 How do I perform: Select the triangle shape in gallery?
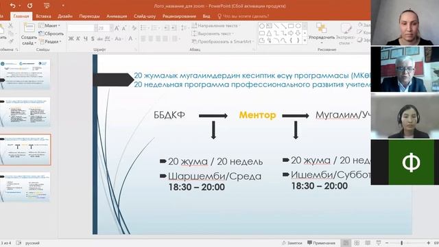pos(269,33)
